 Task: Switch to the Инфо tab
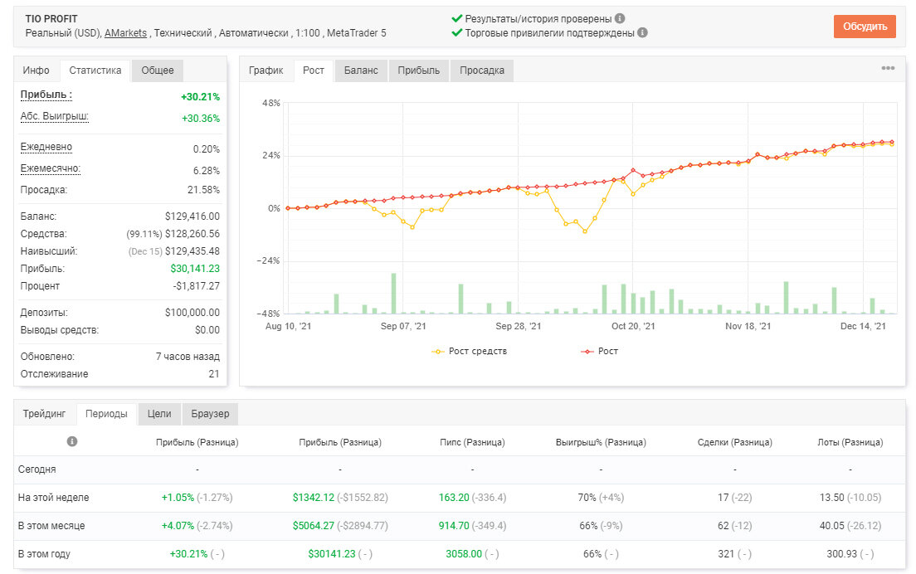pyautogui.click(x=37, y=70)
